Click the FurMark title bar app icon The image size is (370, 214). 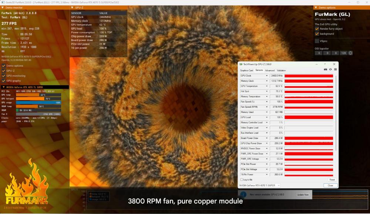click(3, 2)
